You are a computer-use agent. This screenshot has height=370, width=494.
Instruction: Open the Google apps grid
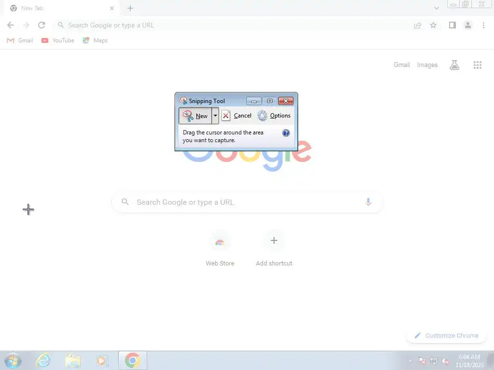(x=477, y=65)
